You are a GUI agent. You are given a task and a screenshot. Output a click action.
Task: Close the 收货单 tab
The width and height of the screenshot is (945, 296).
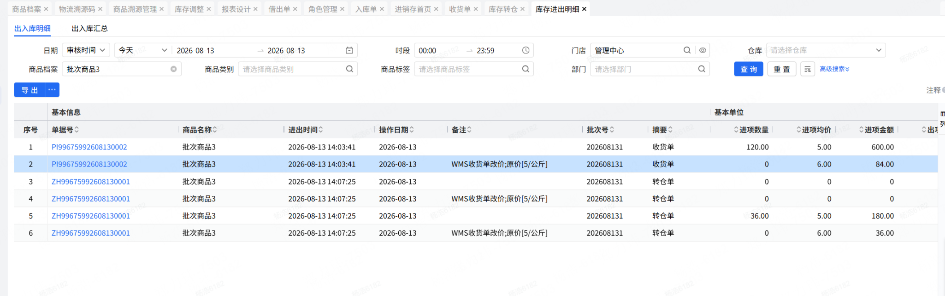coord(476,9)
